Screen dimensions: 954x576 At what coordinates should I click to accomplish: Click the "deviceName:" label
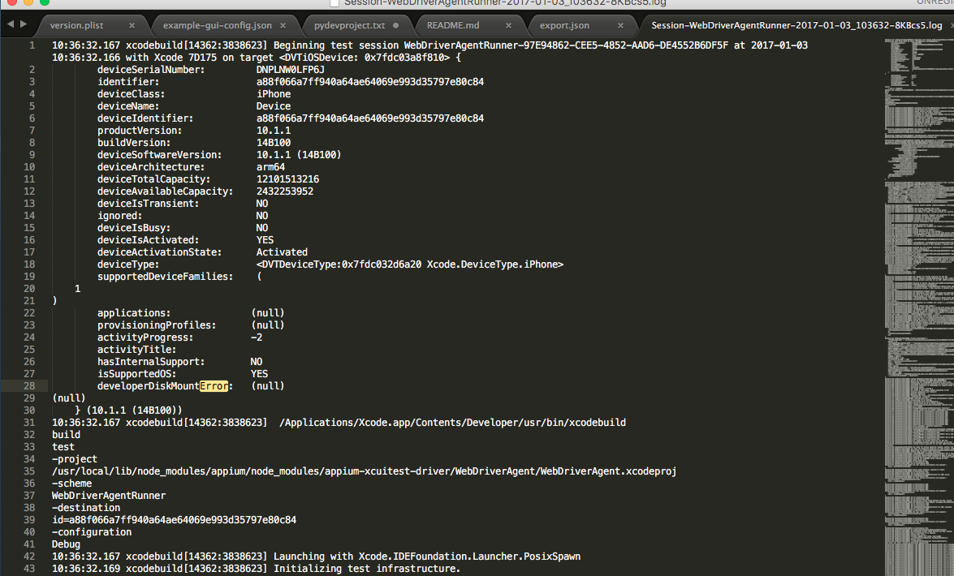tap(127, 106)
